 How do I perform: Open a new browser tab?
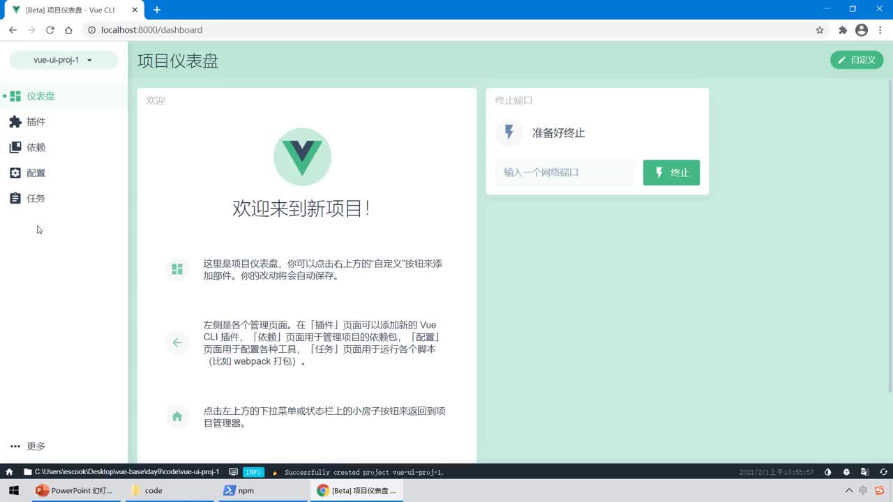tap(157, 10)
